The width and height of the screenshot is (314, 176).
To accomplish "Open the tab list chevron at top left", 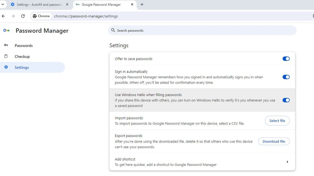I will click(2, 4).
